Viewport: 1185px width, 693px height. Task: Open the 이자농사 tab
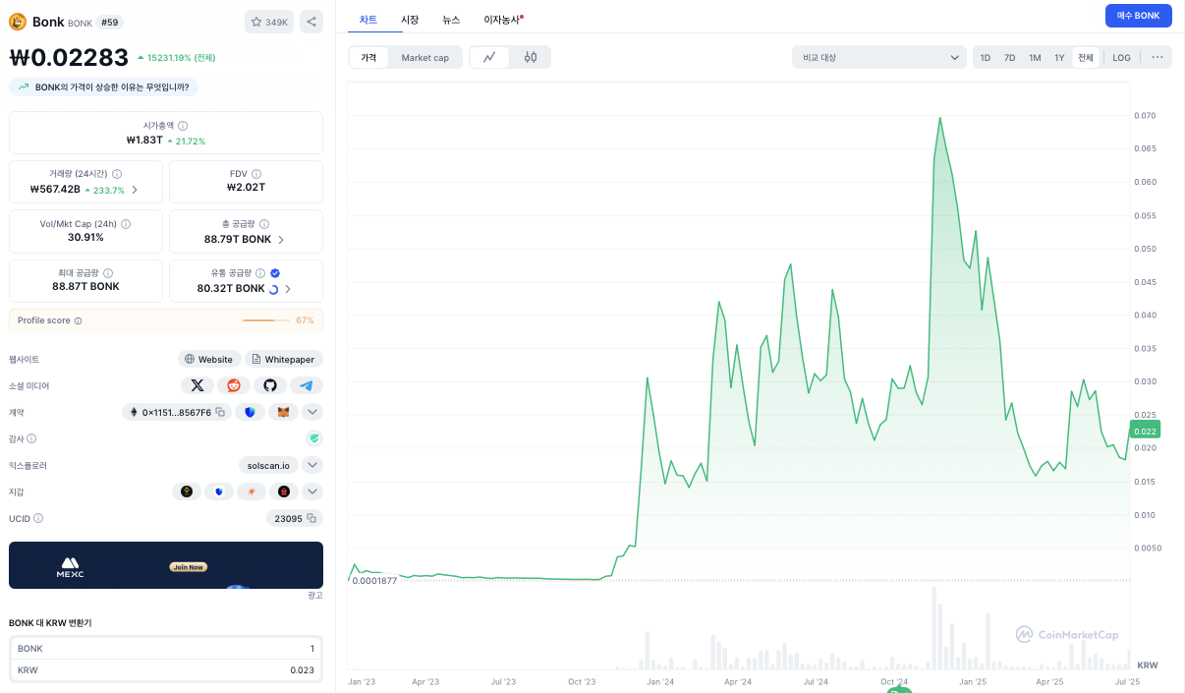pos(503,19)
